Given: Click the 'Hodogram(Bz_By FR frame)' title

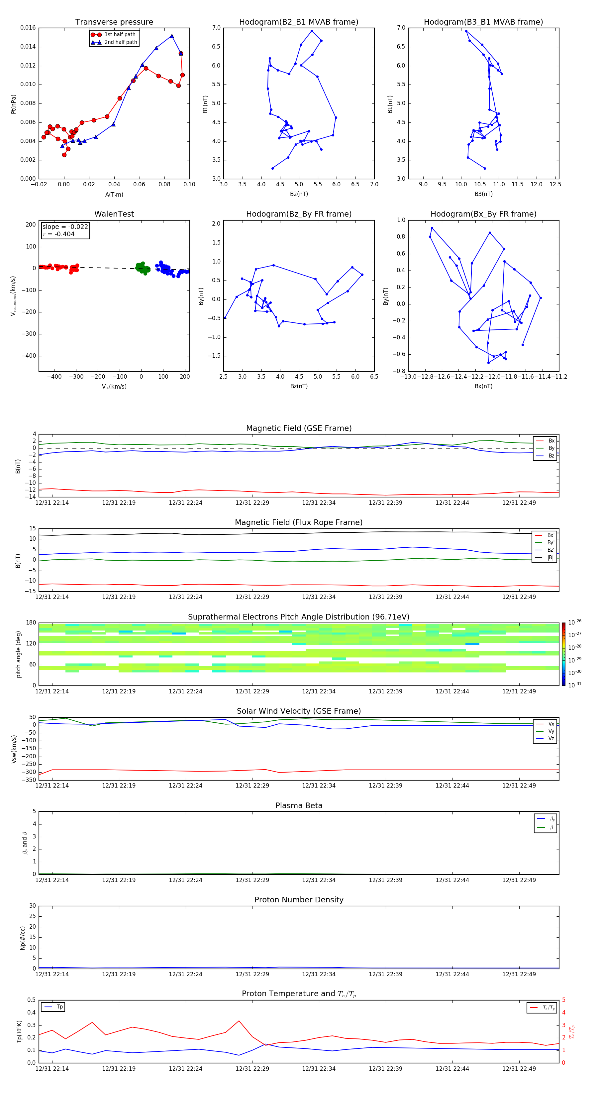Looking at the screenshot, I should [x=299, y=214].
